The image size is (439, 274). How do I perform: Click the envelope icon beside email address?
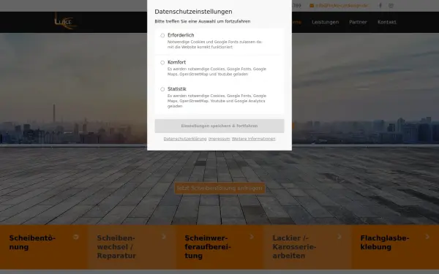pyautogui.click(x=312, y=6)
